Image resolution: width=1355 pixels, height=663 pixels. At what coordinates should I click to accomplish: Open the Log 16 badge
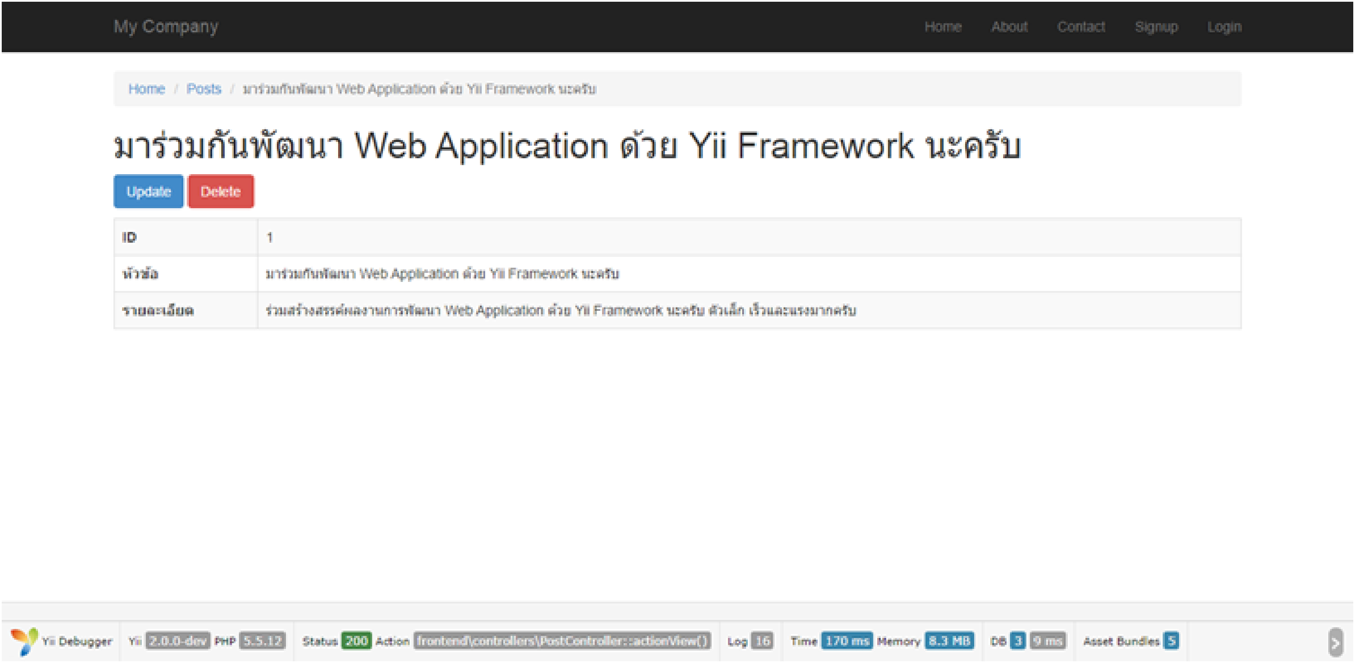tap(762, 641)
